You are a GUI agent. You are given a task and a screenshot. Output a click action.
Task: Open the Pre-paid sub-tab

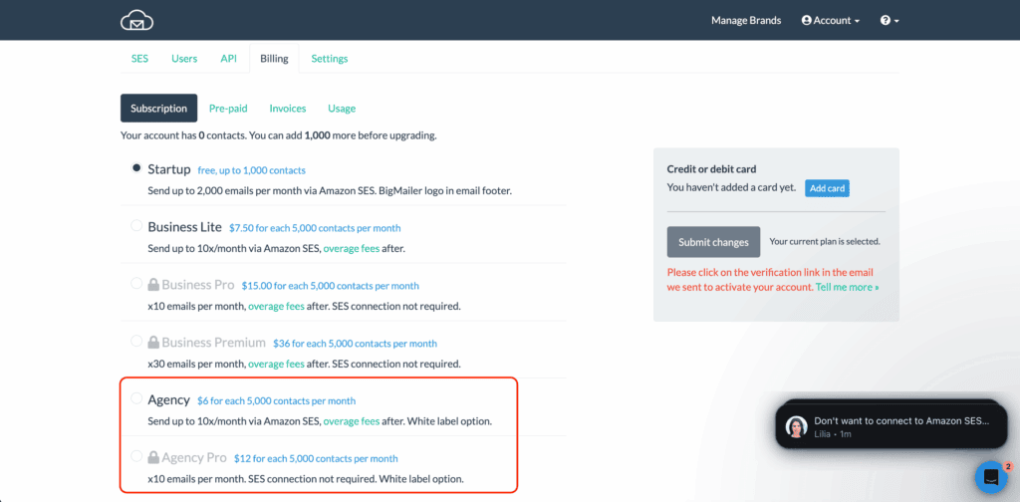tap(228, 109)
